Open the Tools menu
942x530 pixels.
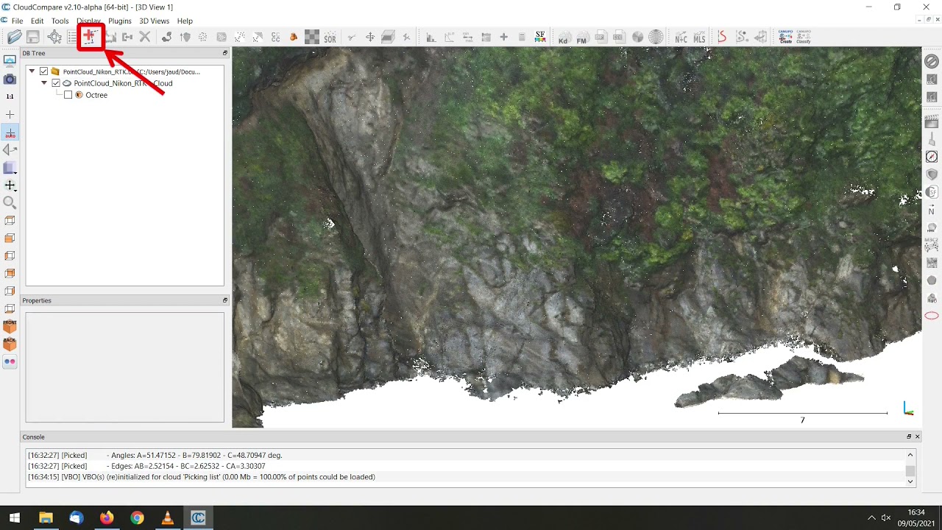pos(60,21)
